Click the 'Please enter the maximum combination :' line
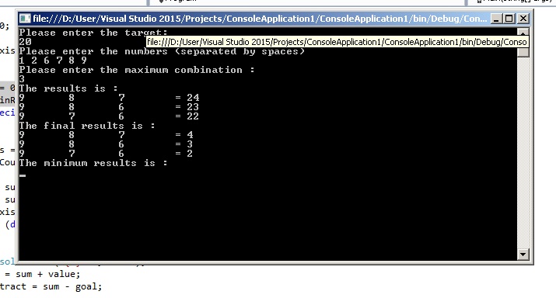The height and width of the screenshot is (298, 556). [x=137, y=70]
